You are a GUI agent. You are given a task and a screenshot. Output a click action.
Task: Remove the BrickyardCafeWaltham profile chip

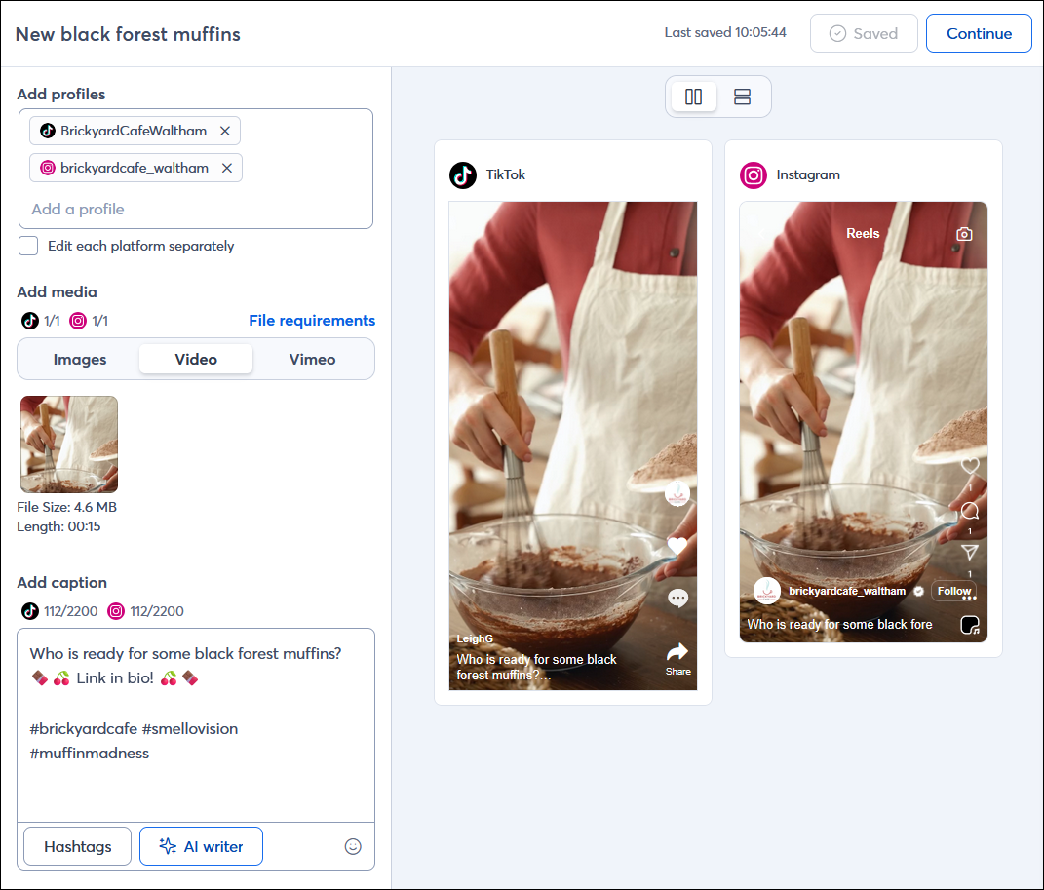[225, 130]
